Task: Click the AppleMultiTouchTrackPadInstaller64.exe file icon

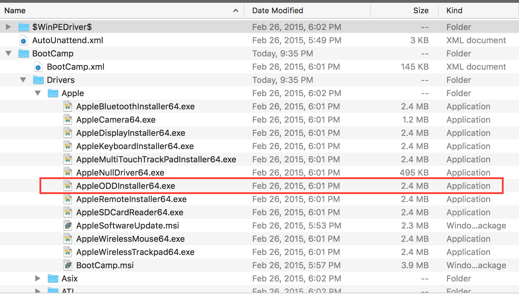Action: (x=68, y=159)
